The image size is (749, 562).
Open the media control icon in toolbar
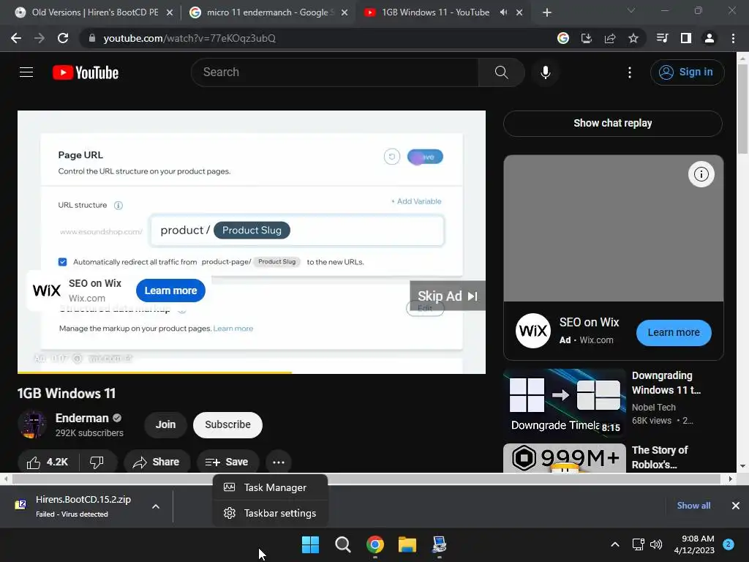[663, 38]
